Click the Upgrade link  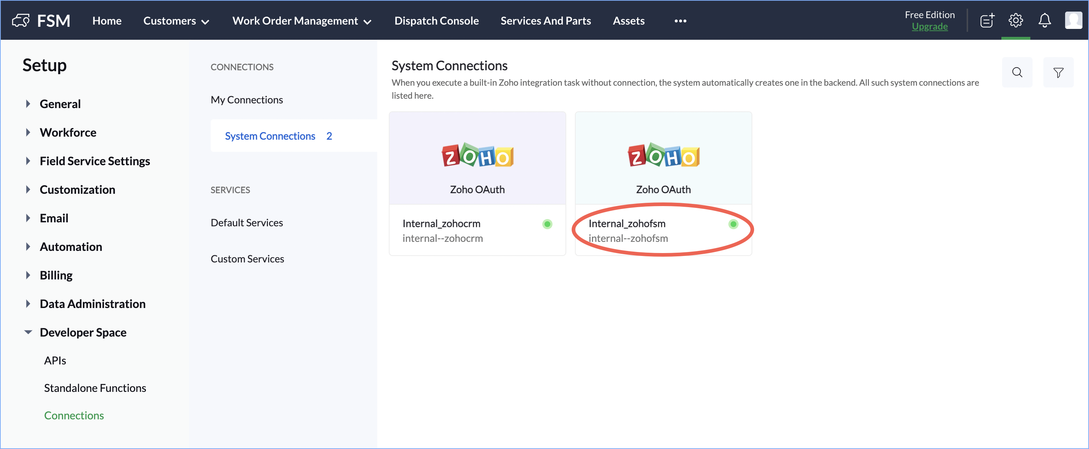click(929, 27)
